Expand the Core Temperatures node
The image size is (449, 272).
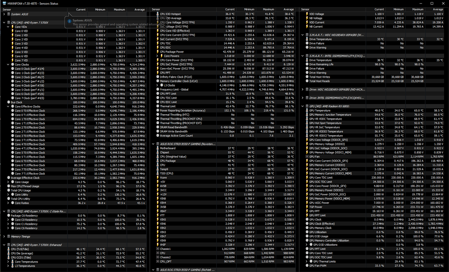click(8, 262)
